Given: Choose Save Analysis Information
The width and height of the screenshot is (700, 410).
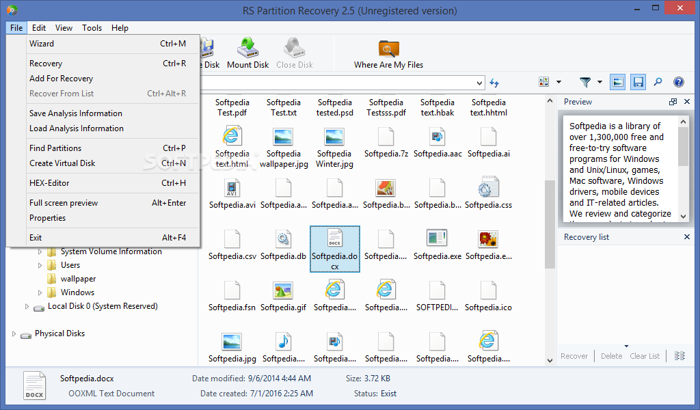Looking at the screenshot, I should pyautogui.click(x=103, y=113).
